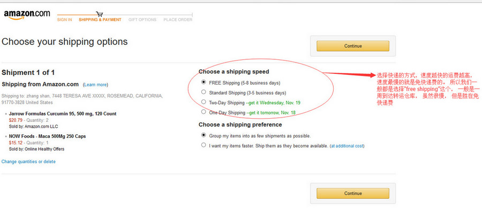Open the Learn more link
482x208 pixels.
coord(96,84)
